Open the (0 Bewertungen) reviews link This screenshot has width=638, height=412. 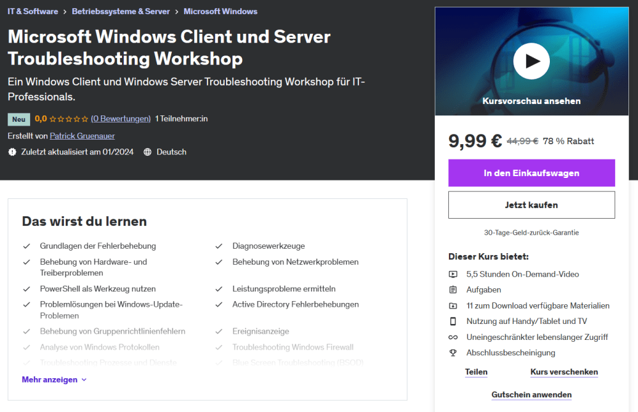121,119
